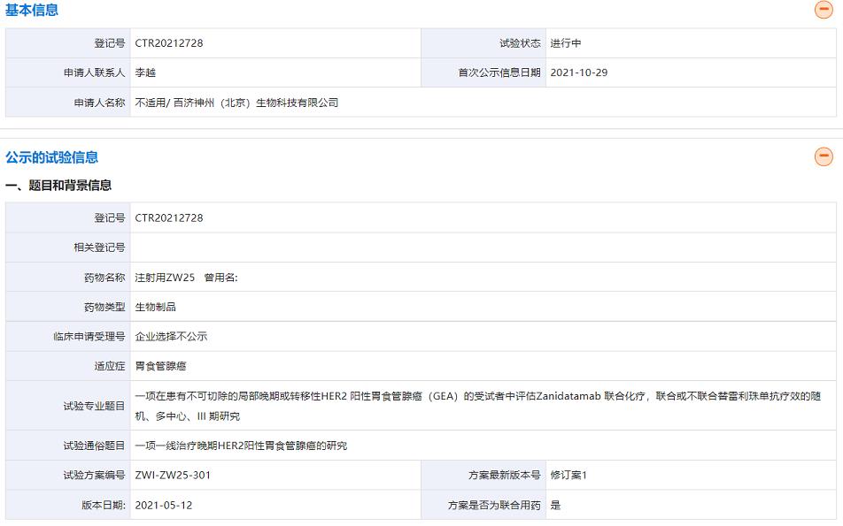Image resolution: width=843 pixels, height=526 pixels.
Task: Click the 试验通俗题目 value text
Action: click(x=241, y=446)
